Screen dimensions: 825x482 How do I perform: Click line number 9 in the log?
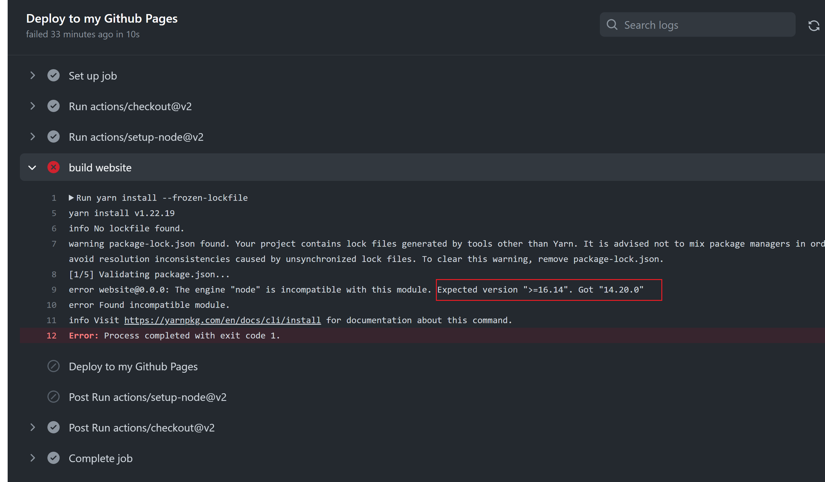coord(54,290)
